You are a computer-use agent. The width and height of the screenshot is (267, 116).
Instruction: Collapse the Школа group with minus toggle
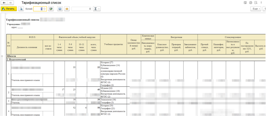[3, 56]
